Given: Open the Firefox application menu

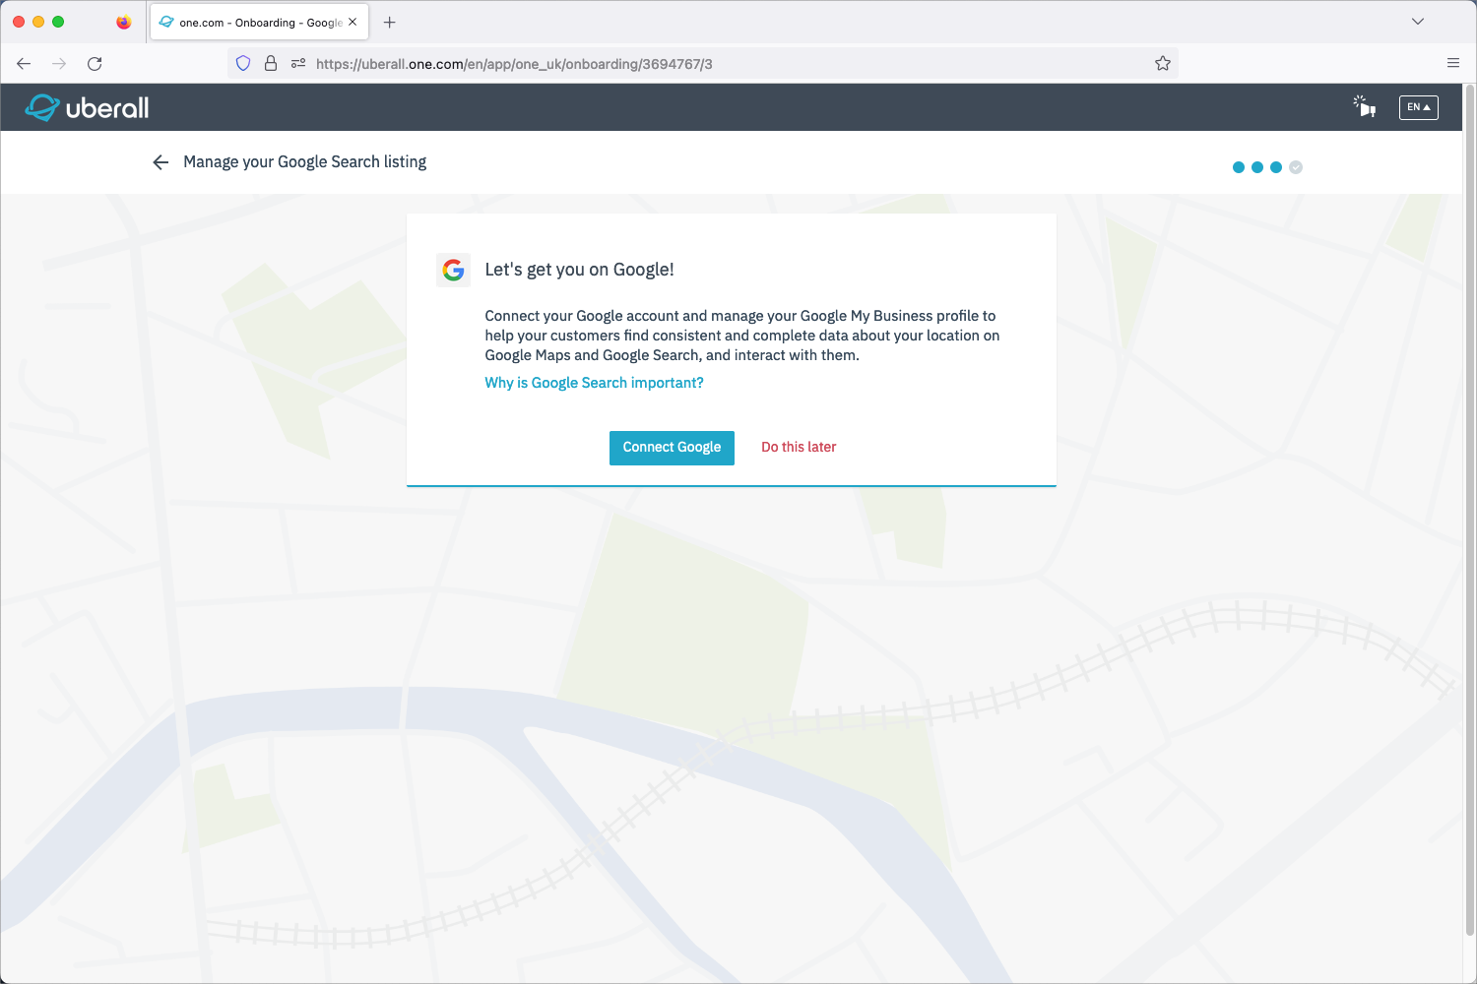Looking at the screenshot, I should (1452, 62).
